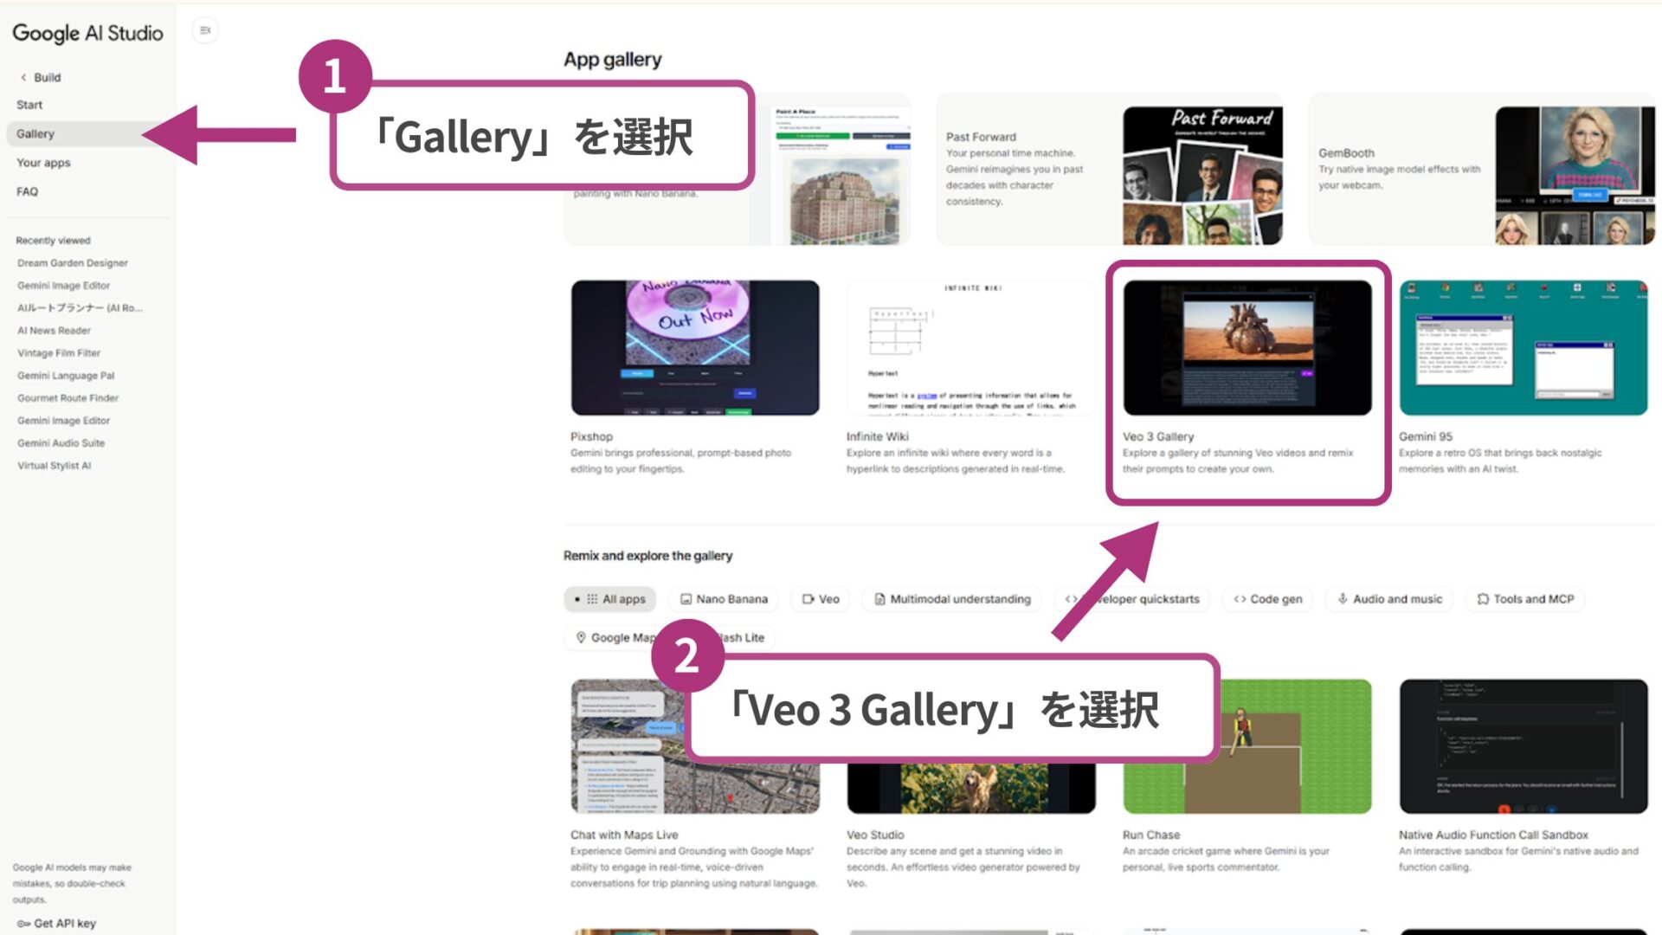The width and height of the screenshot is (1662, 935).
Task: Click the Google AI Studio logo
Action: click(x=87, y=34)
